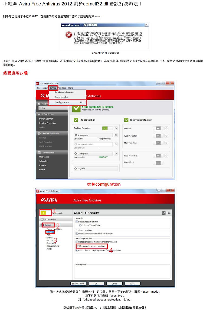The width and height of the screenshot is (203, 310).
Task: Click the Internet protection green checkmark icon
Action: [126, 120]
